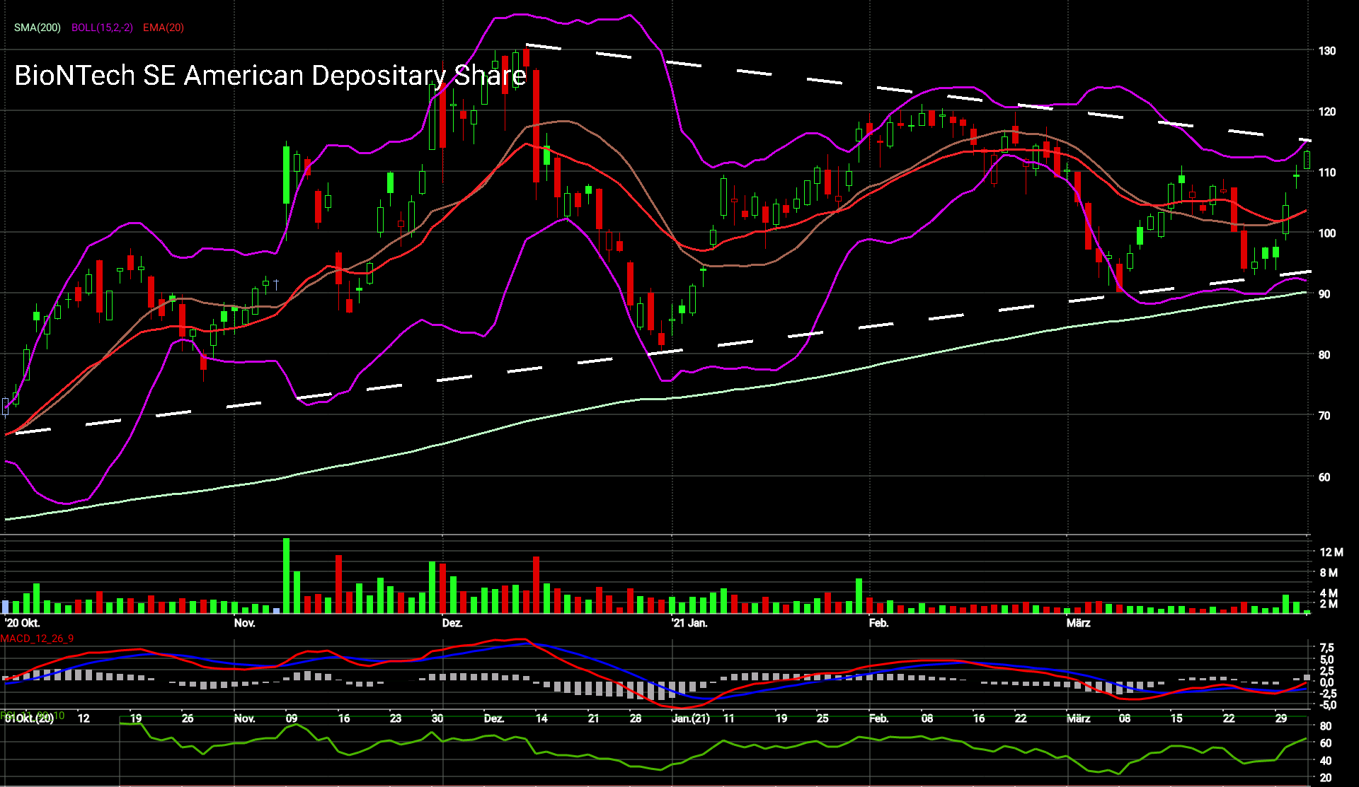This screenshot has height=787, width=1359.
Task: Click the BioNTech SE chart title
Action: click(270, 76)
